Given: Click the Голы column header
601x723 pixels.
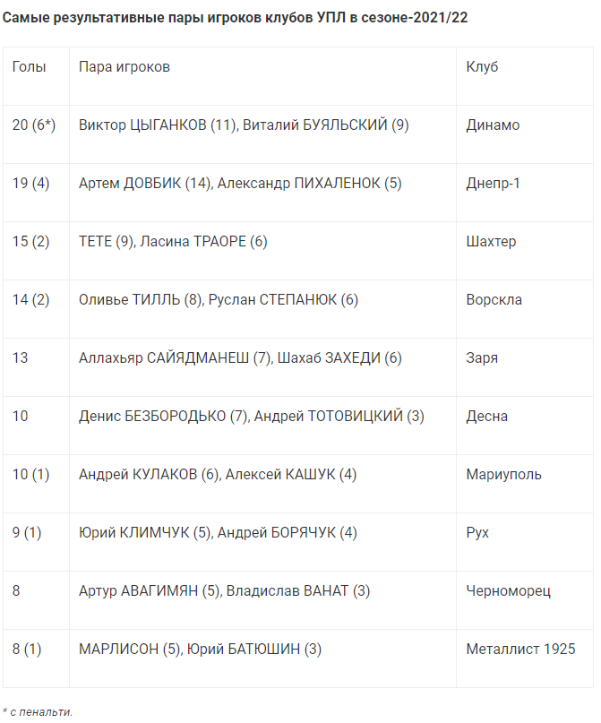Looking at the screenshot, I should click(29, 67).
